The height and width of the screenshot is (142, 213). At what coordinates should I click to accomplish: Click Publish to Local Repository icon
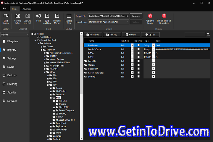point(164,16)
